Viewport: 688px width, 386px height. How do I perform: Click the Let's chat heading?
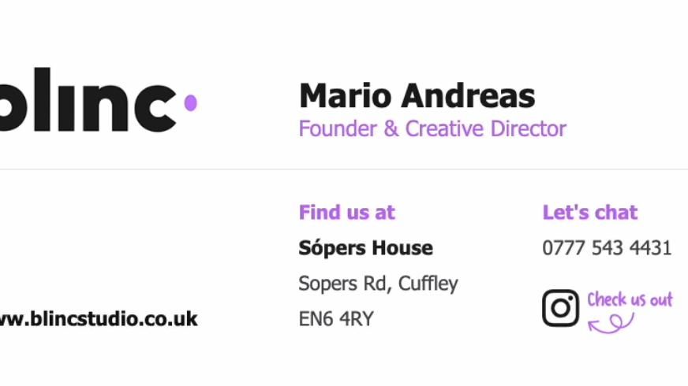tap(589, 212)
